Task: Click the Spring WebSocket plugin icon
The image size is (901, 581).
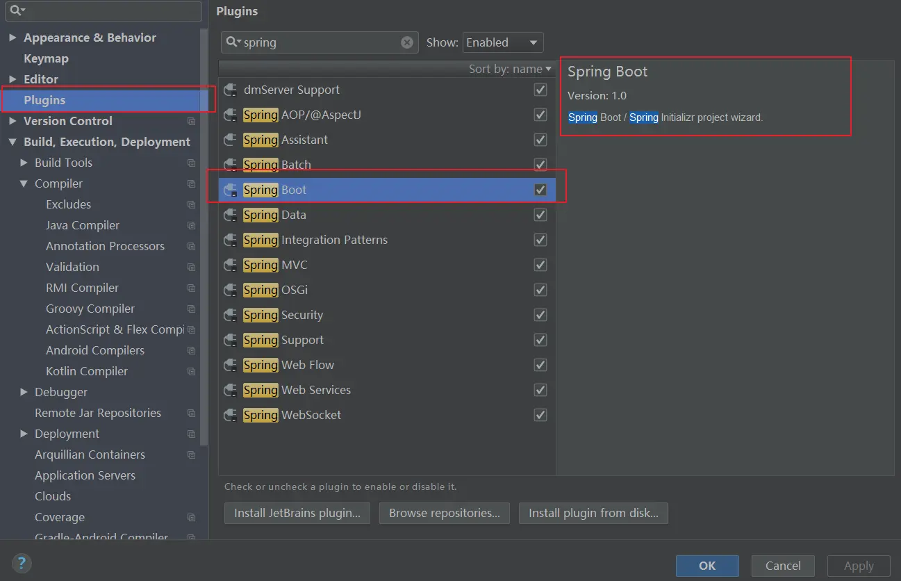Action: (230, 415)
